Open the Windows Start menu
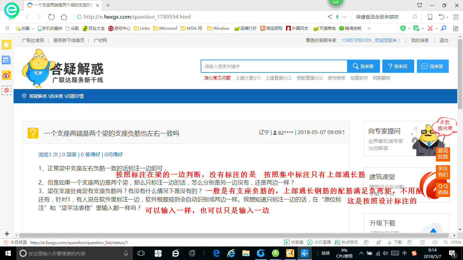 7,253
